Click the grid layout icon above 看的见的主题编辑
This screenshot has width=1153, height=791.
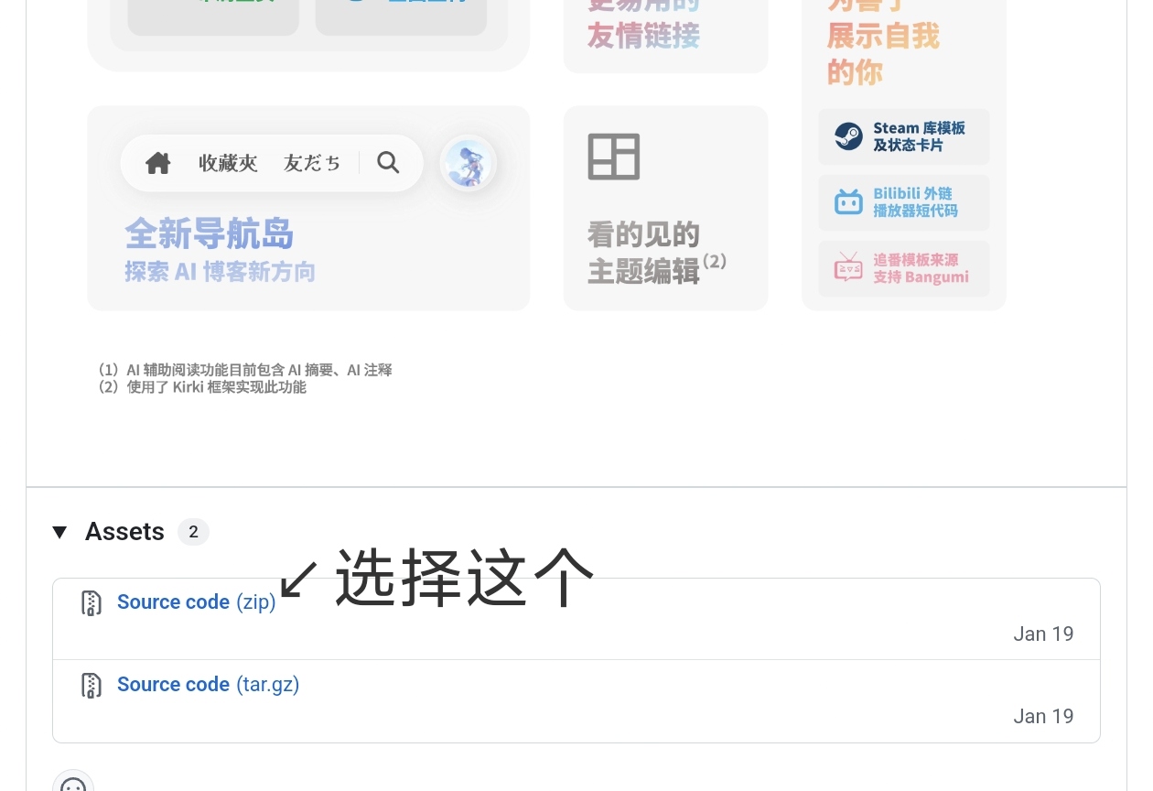pos(613,157)
